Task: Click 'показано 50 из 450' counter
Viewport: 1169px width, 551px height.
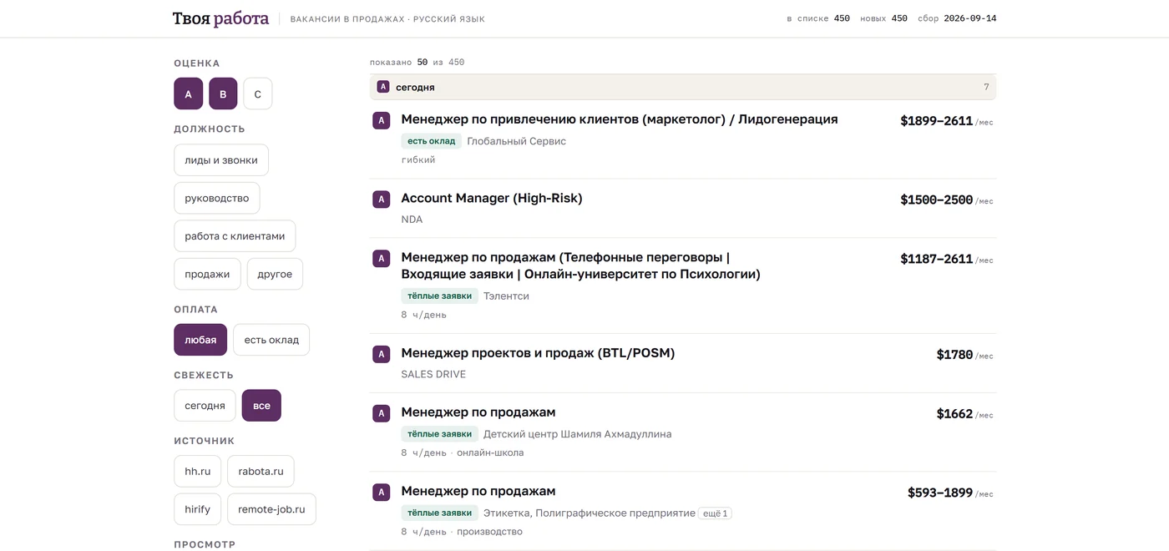Action: tap(417, 62)
